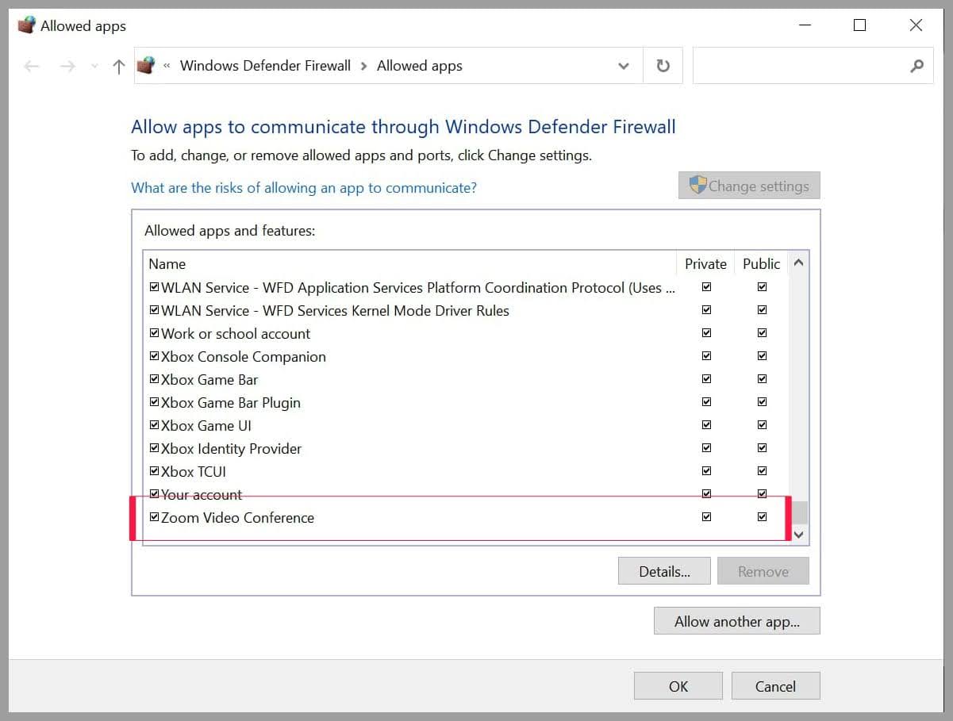Toggle Private for Xbox Console Companion
The width and height of the screenshot is (953, 721).
coord(706,356)
